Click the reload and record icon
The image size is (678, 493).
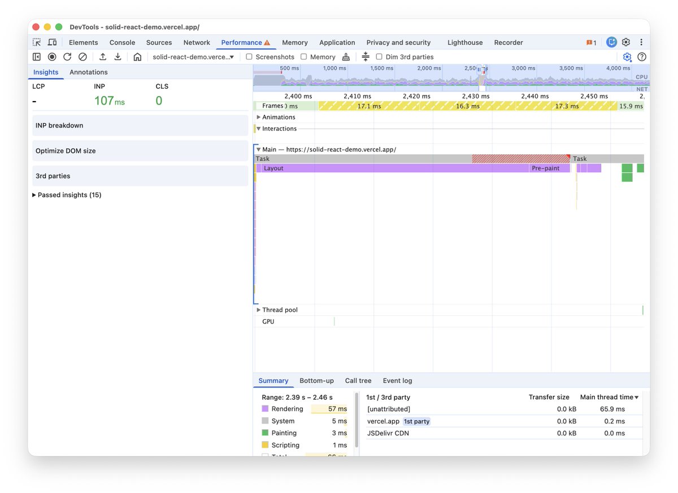(x=67, y=57)
